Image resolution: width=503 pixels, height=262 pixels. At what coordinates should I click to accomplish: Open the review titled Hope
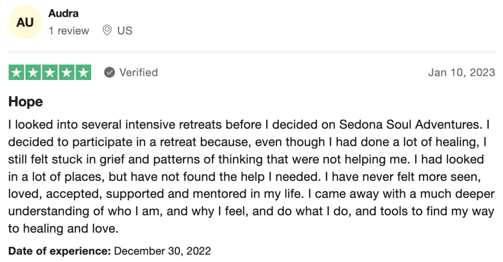point(26,102)
